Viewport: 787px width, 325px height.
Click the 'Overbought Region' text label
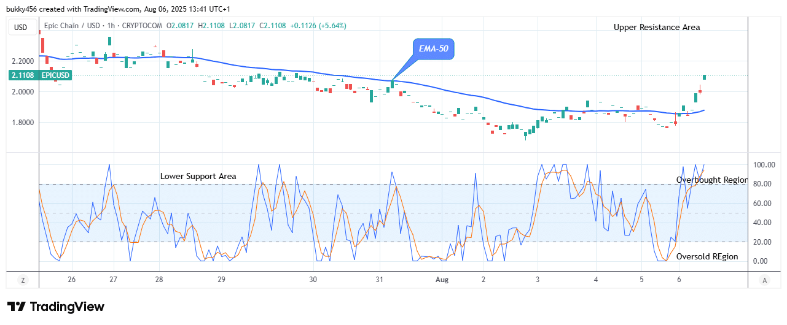[711, 180]
